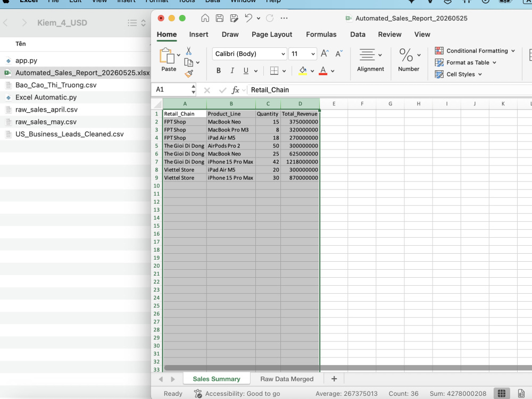Open Font Color palette arrow
This screenshot has height=399, width=532.
pyautogui.click(x=332, y=71)
